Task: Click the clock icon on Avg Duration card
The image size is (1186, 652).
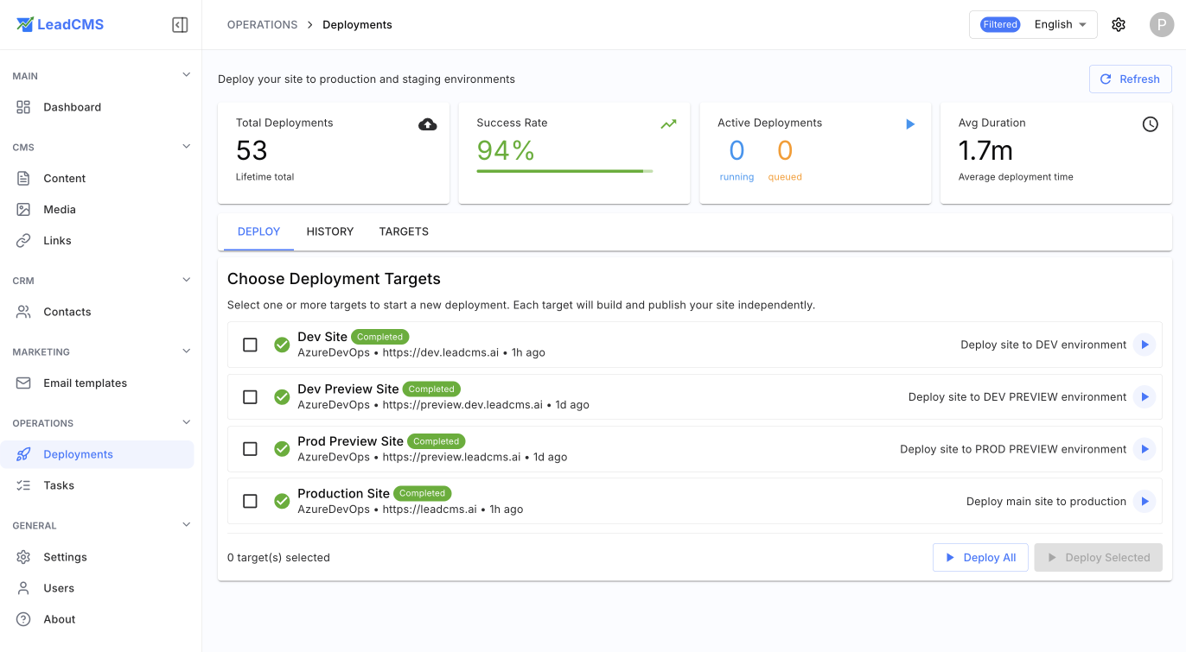Action: 1151,124
